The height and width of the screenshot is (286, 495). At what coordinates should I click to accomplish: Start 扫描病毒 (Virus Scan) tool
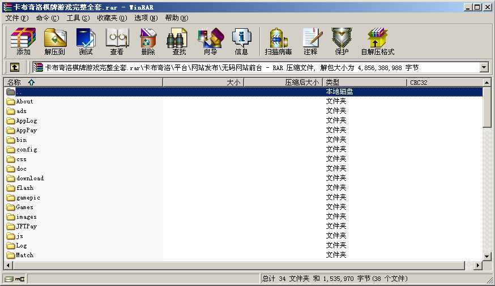pos(278,41)
